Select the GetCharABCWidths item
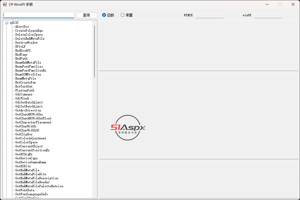The width and height of the screenshot is (300, 200). (x=29, y=115)
